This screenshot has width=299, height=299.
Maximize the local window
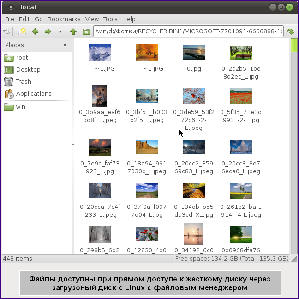tap(281, 7)
